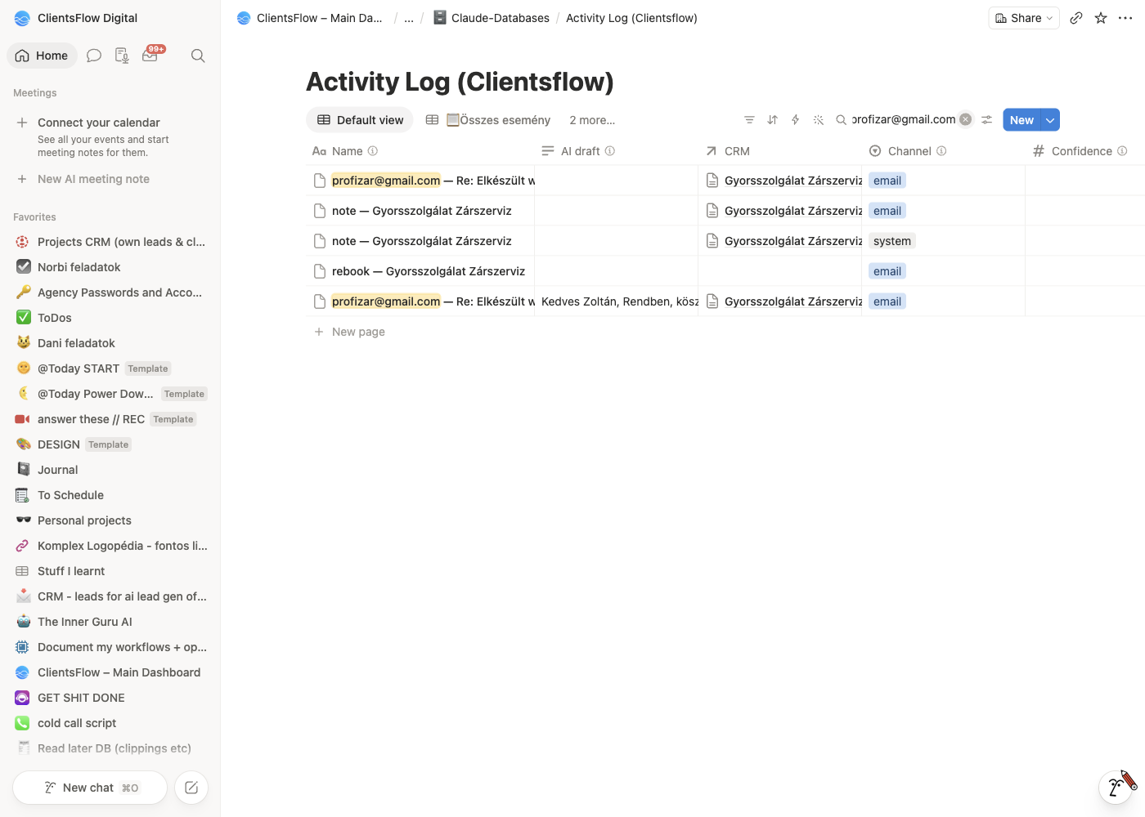Open the three-dot page options menu
The height and width of the screenshot is (817, 1145).
pyautogui.click(x=1125, y=18)
